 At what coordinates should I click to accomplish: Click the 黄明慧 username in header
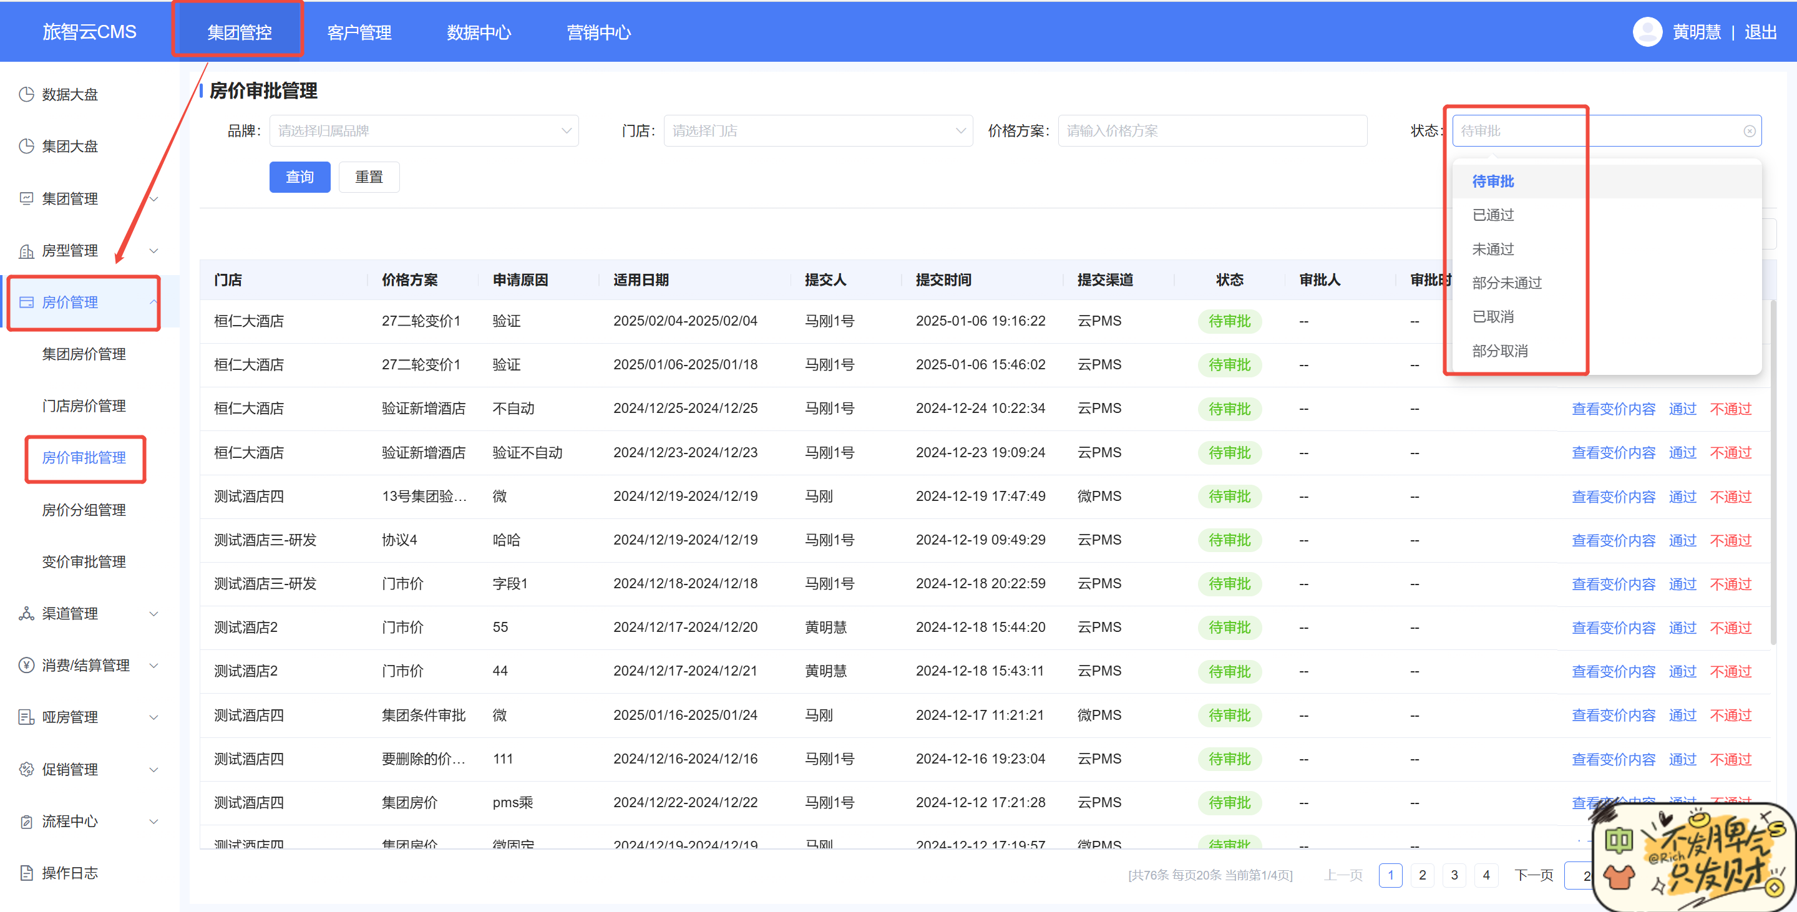click(1697, 32)
